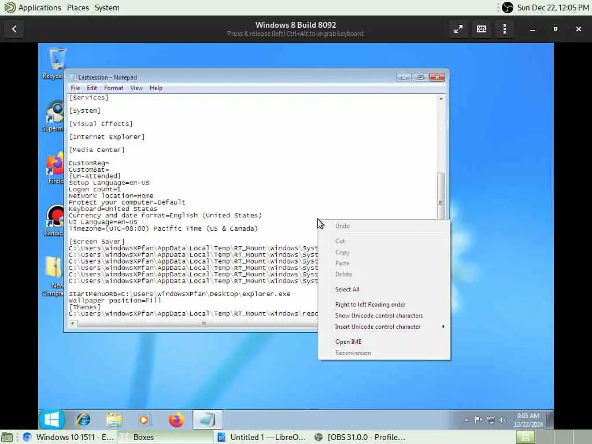Click the "[Media Center]" line
This screenshot has width=592, height=444.
pyautogui.click(x=97, y=150)
